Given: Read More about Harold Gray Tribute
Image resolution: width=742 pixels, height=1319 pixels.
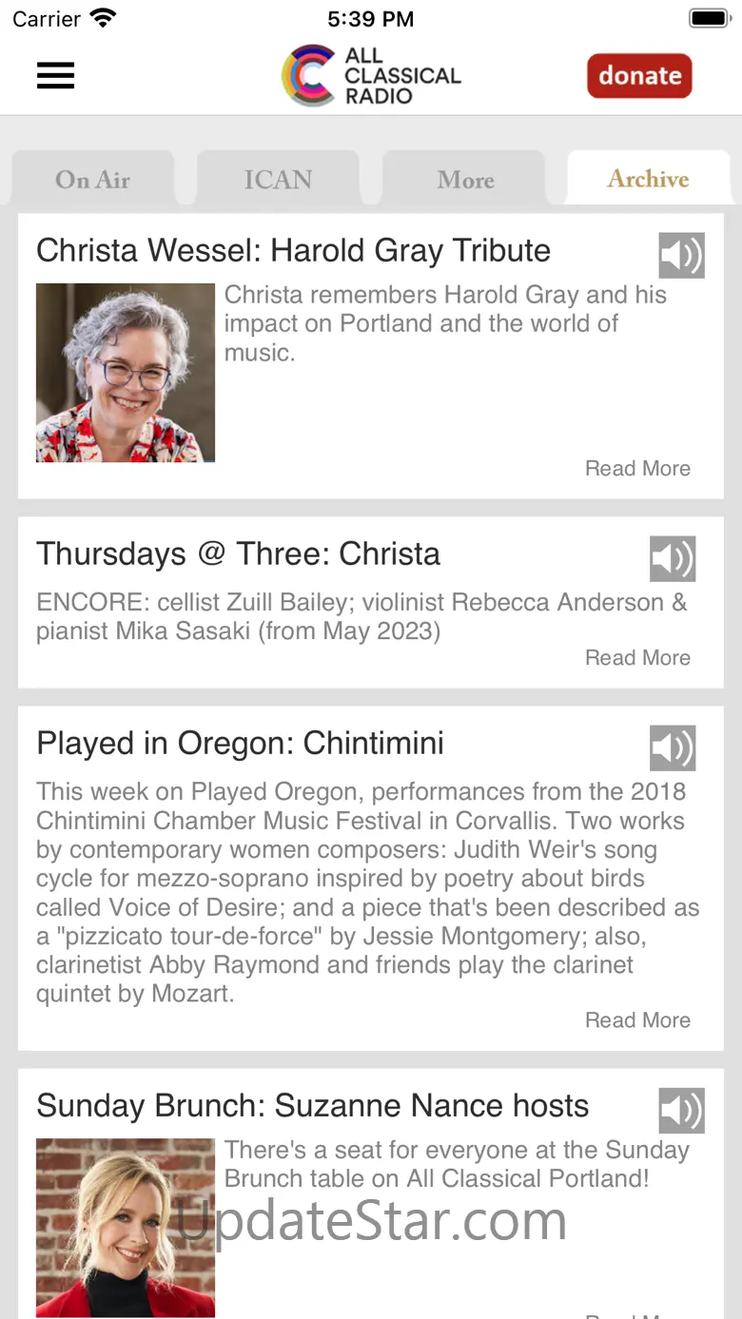Looking at the screenshot, I should (x=637, y=469).
